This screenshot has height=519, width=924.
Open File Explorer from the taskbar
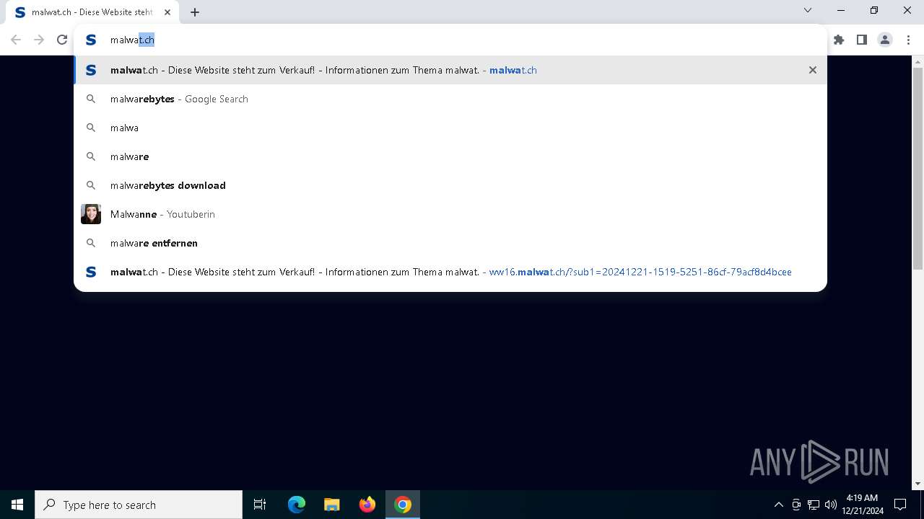pyautogui.click(x=332, y=505)
